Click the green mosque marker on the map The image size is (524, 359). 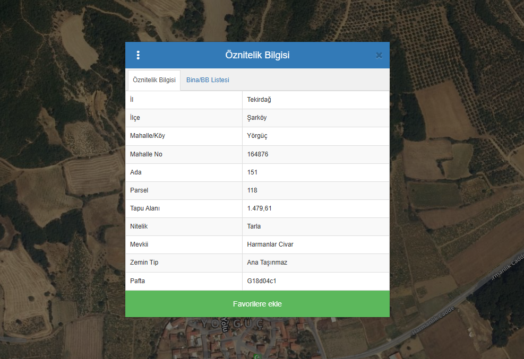[x=257, y=356]
